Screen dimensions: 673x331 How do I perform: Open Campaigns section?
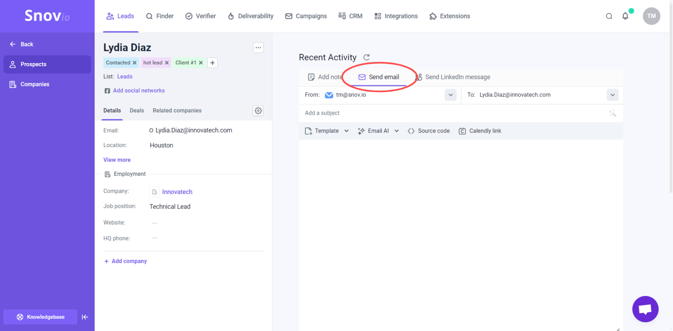(306, 16)
